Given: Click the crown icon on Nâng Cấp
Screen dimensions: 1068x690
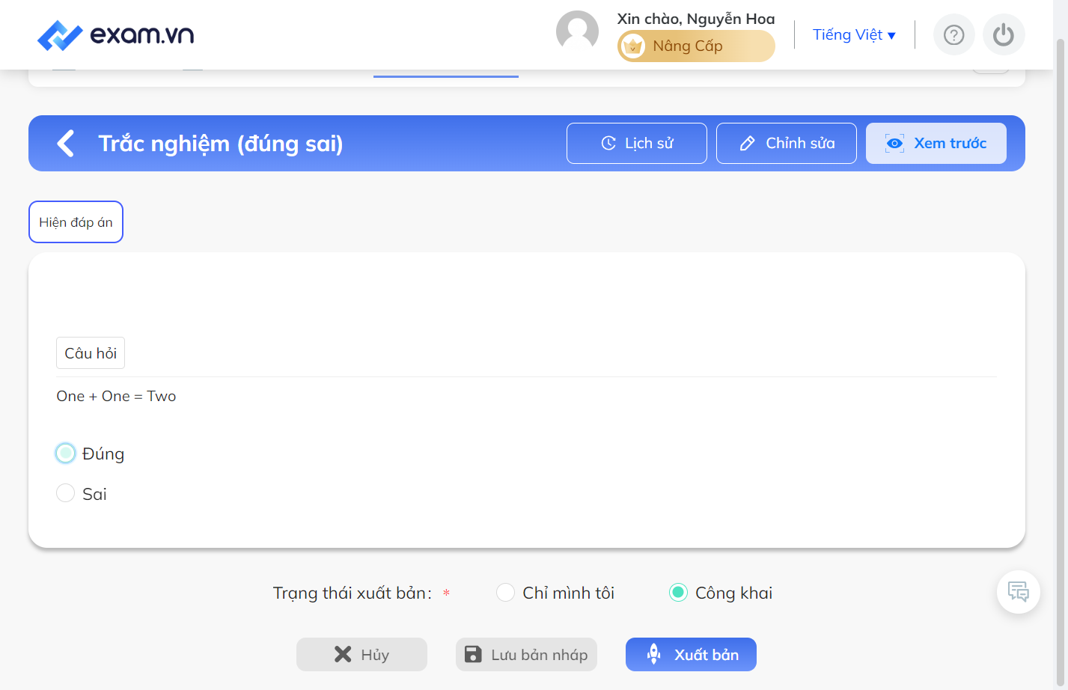Looking at the screenshot, I should [633, 46].
